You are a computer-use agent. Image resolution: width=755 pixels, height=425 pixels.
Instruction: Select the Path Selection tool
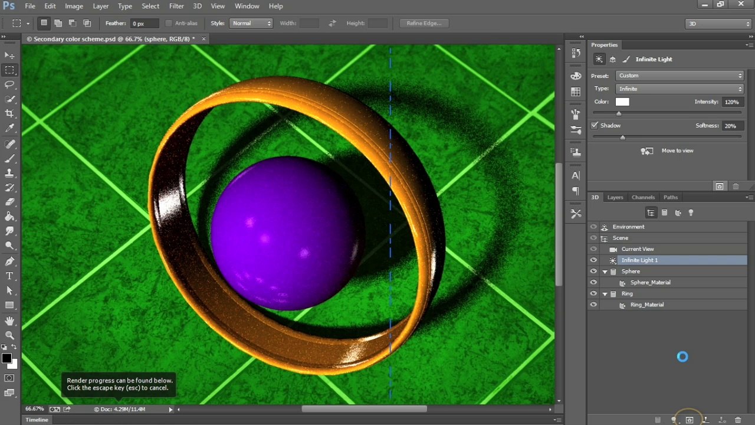click(x=9, y=290)
